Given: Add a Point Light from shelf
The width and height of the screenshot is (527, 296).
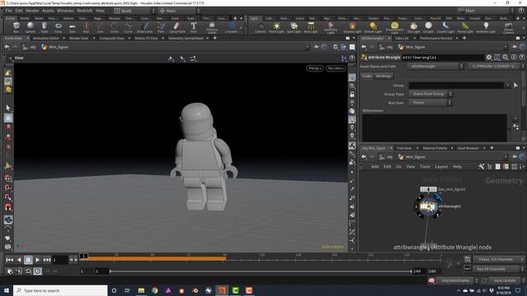Looking at the screenshot, I should (x=277, y=27).
